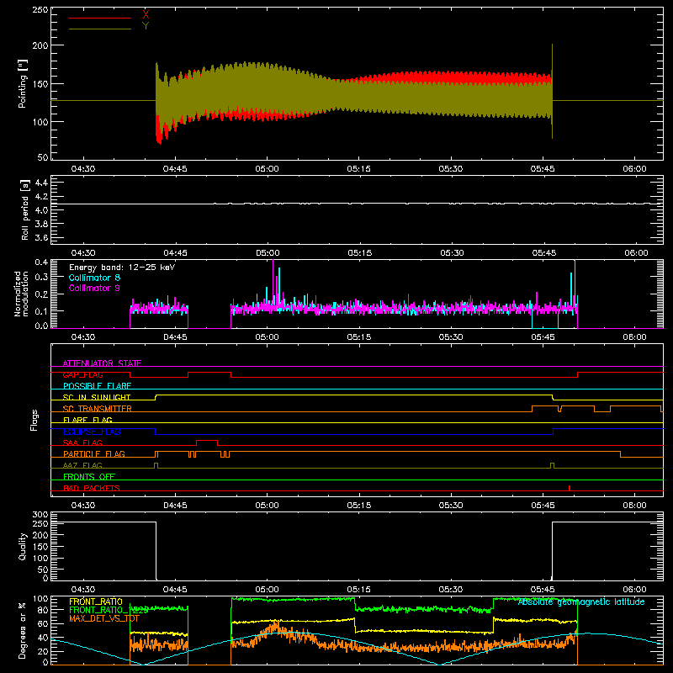Click the 0.3 tick on modulation axis

pos(41,278)
